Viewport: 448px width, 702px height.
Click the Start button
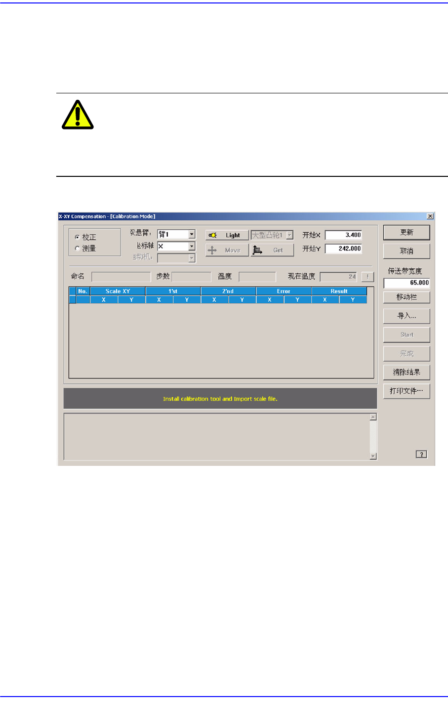407,334
